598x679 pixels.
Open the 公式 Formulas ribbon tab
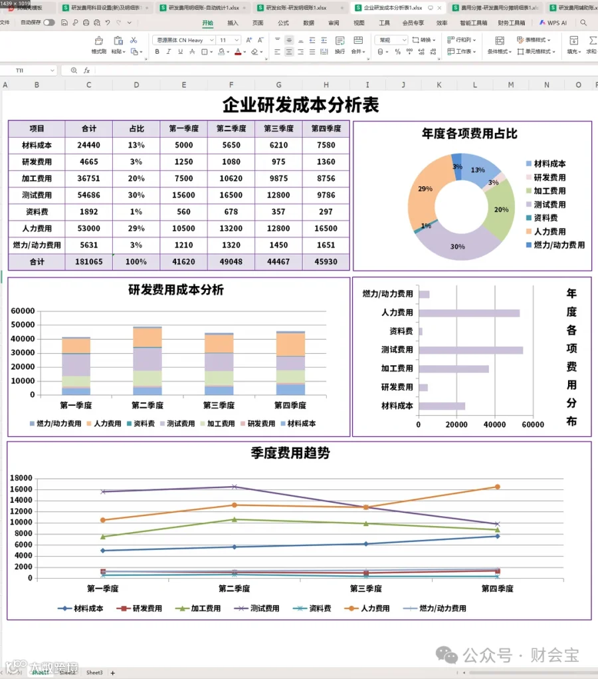(x=284, y=23)
